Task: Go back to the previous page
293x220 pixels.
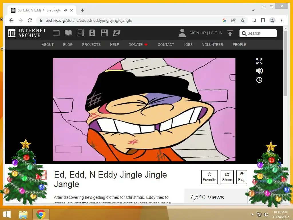Action: (11, 20)
